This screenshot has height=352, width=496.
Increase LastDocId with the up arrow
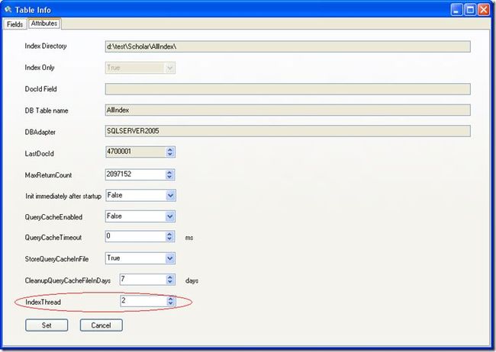(170, 149)
